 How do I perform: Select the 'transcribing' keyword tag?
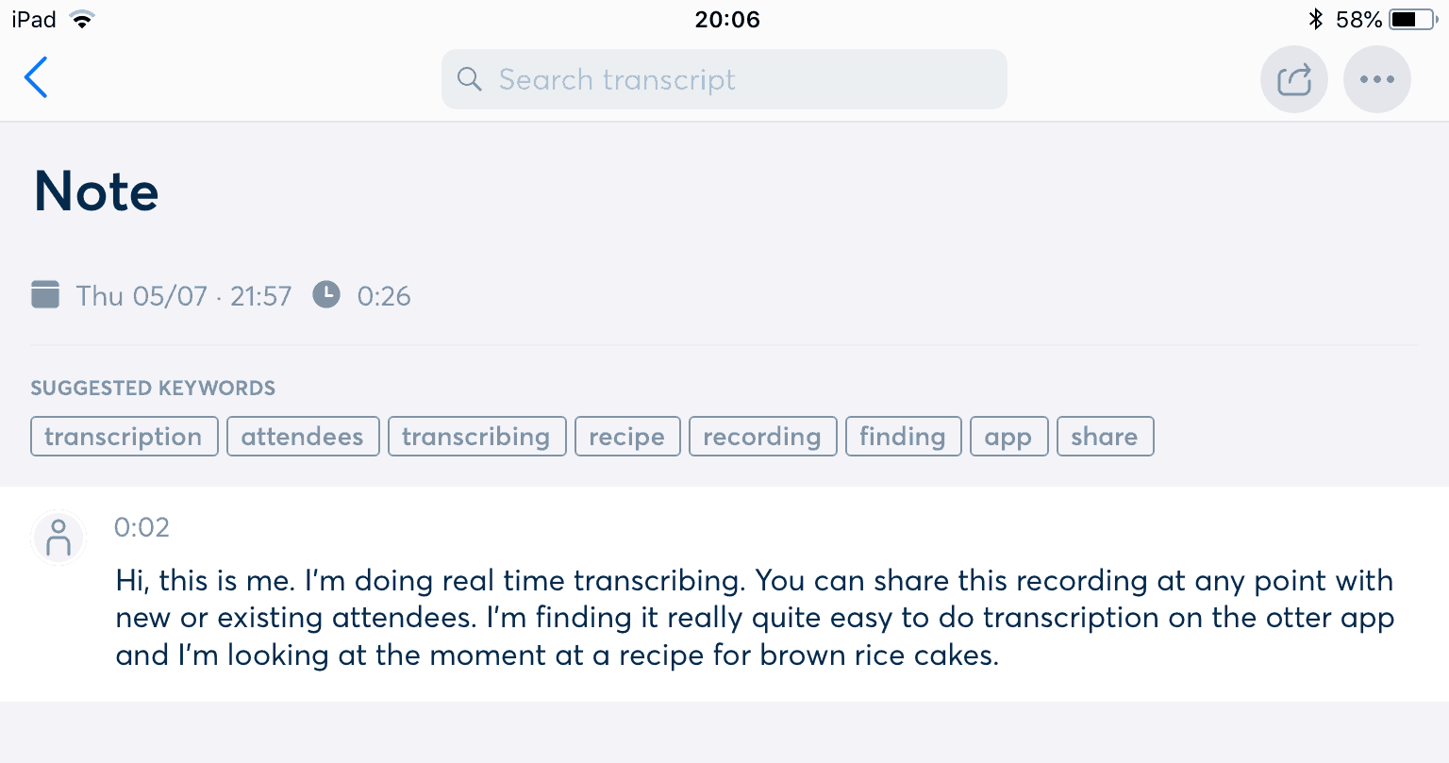tap(477, 437)
